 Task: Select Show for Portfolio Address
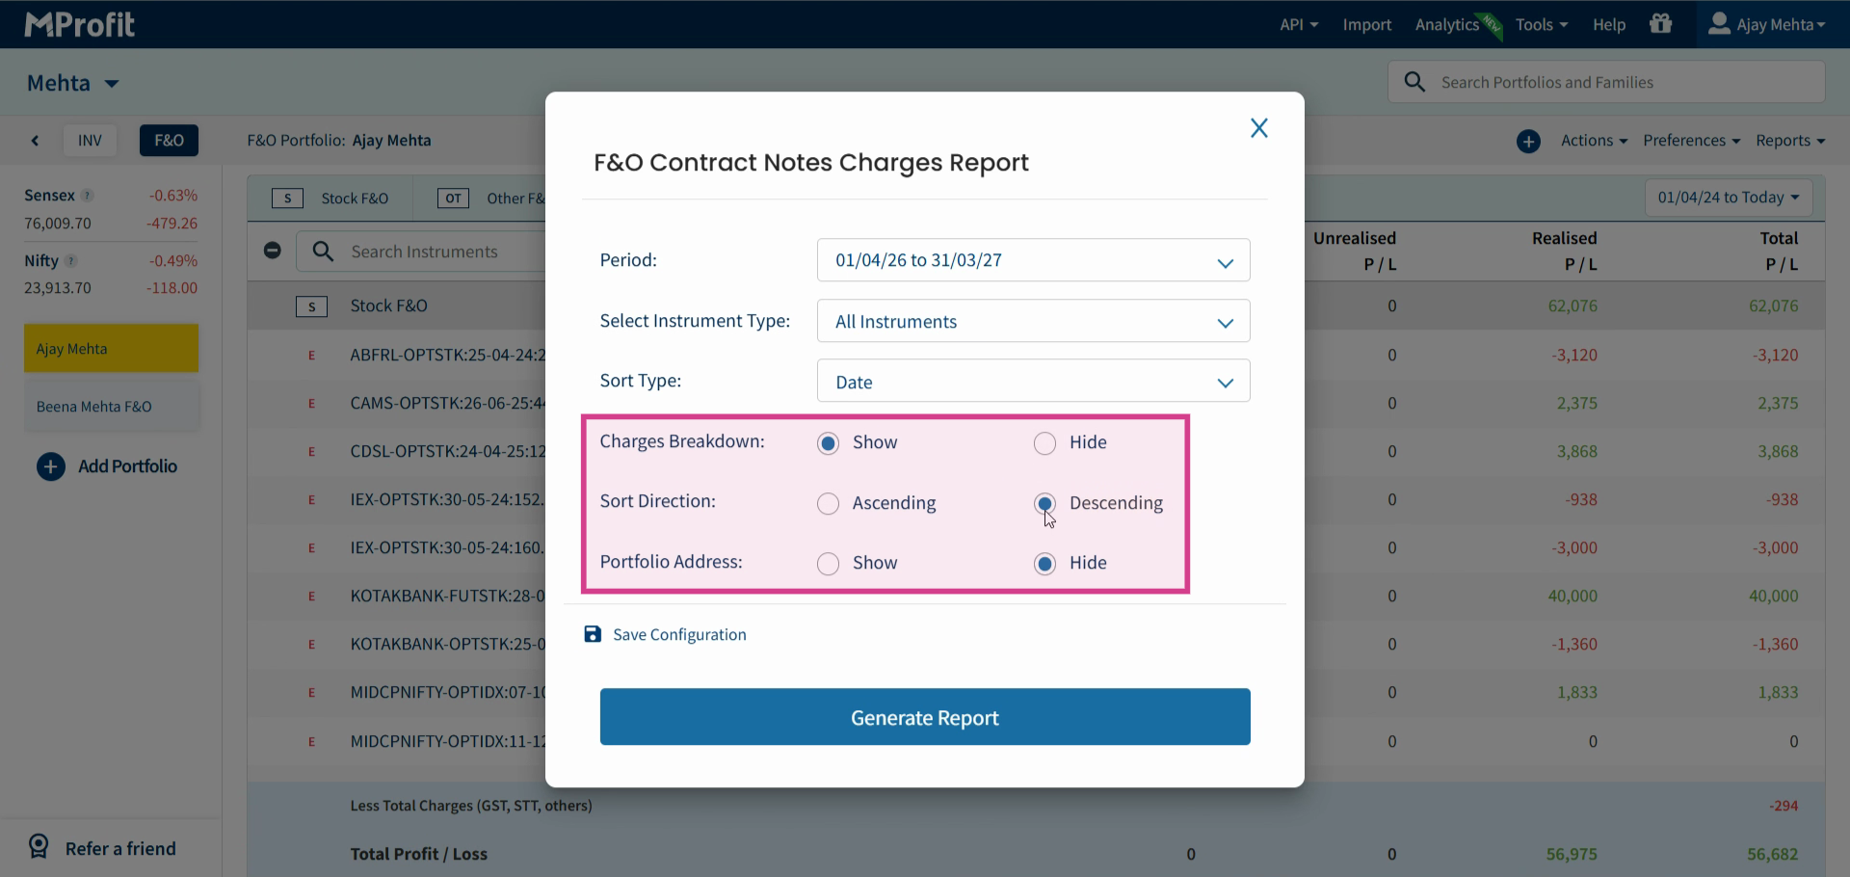[x=828, y=564]
